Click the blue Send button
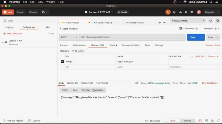This screenshot has width=222, height=124. (193, 37)
